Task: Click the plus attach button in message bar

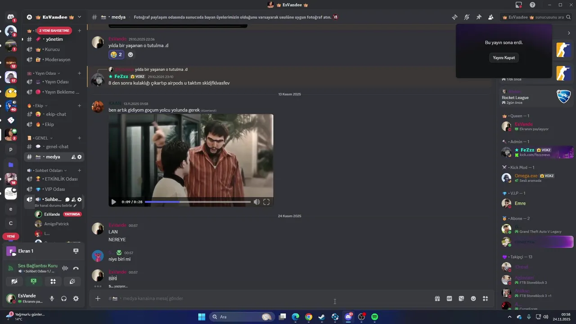Action: [98, 298]
